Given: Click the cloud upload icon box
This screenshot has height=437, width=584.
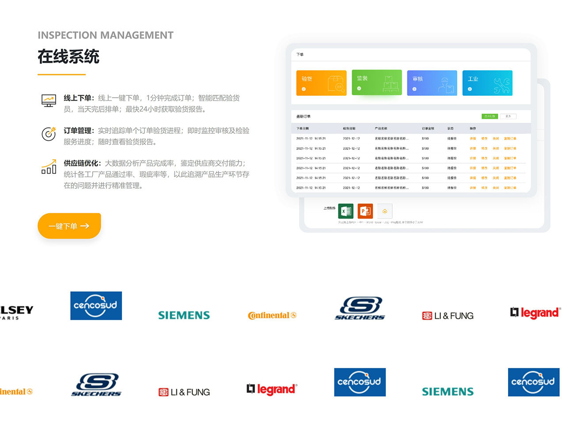Looking at the screenshot, I should tap(385, 211).
